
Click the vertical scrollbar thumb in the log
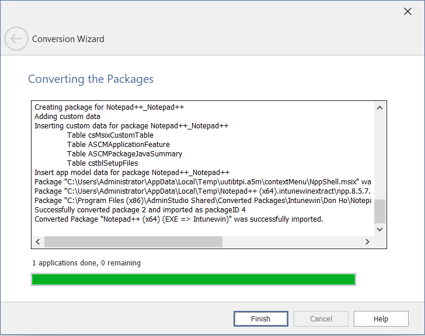tap(379, 211)
